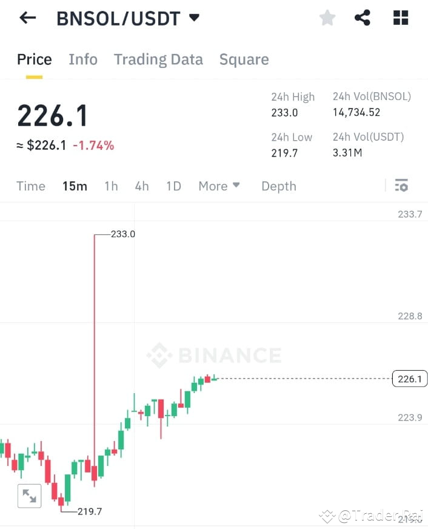
Task: Click the diamond icon in the watermark
Action: (x=160, y=355)
